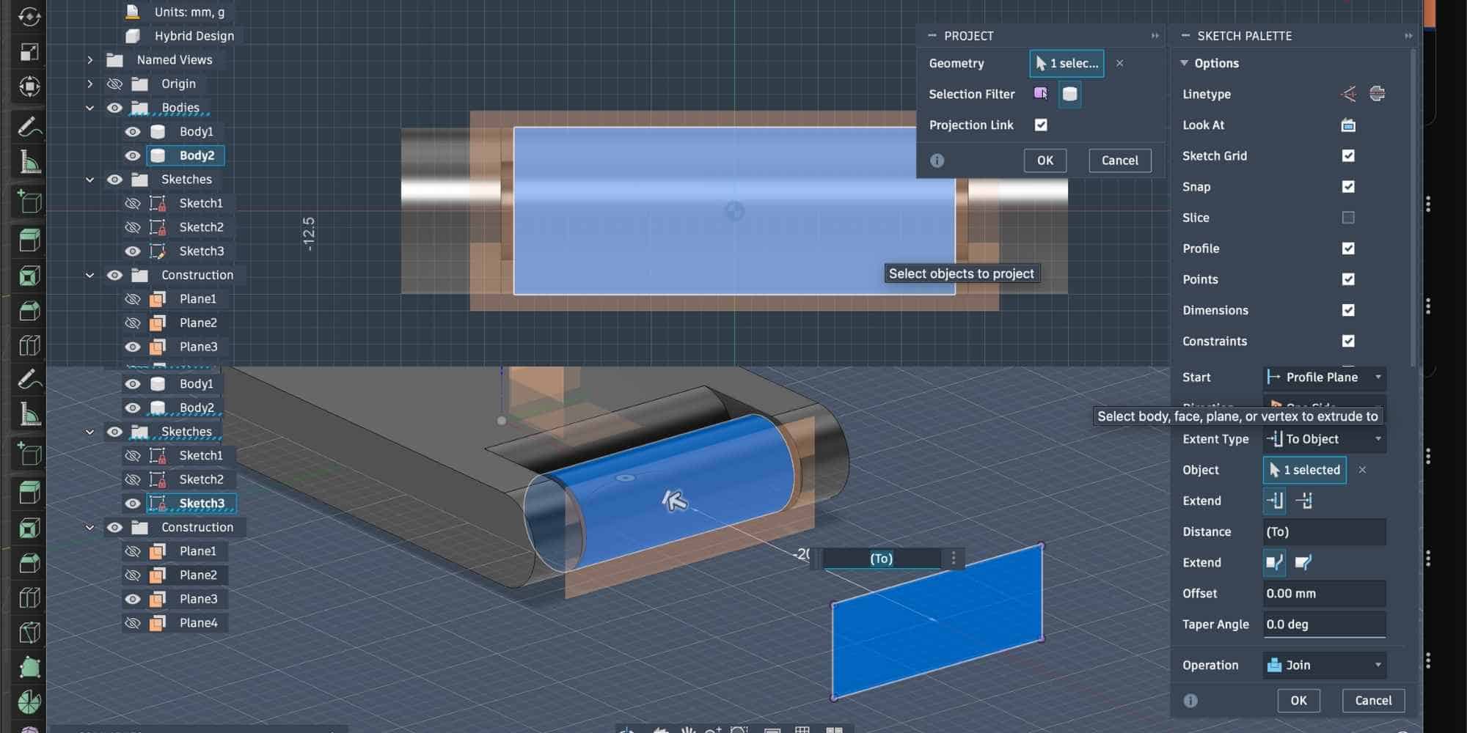Screen dimensions: 1467x733
Task: Click the Object selector showing 1 selected
Action: pyautogui.click(x=1305, y=470)
